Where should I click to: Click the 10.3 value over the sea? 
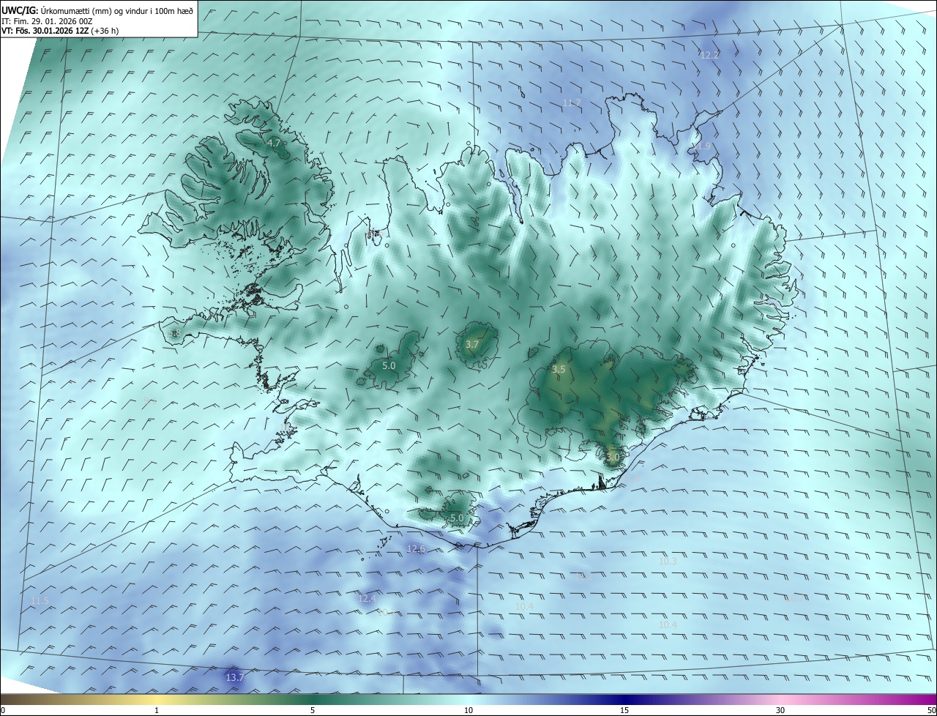pyautogui.click(x=668, y=561)
